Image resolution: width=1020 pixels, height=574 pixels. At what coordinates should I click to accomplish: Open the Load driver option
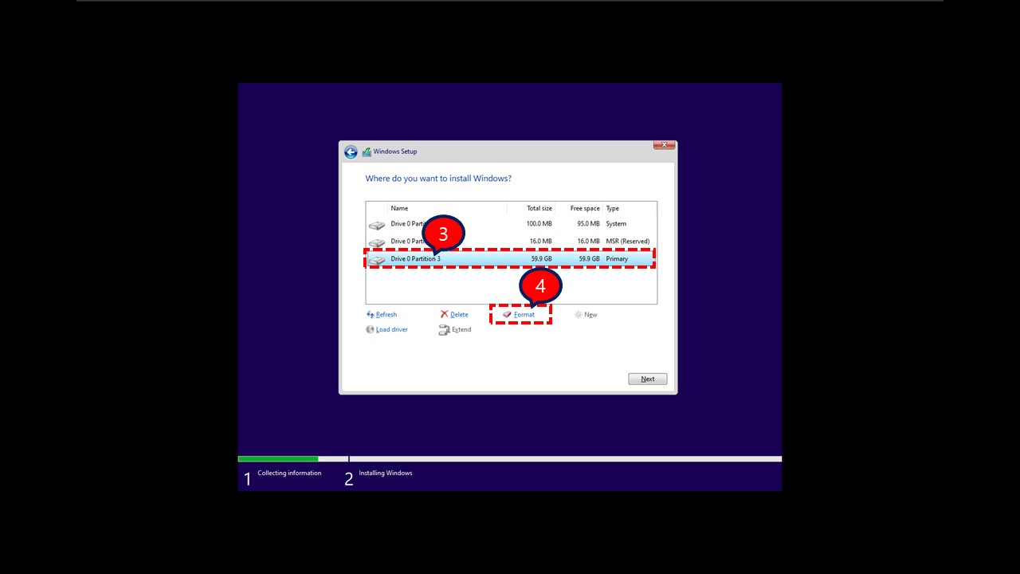pos(386,329)
